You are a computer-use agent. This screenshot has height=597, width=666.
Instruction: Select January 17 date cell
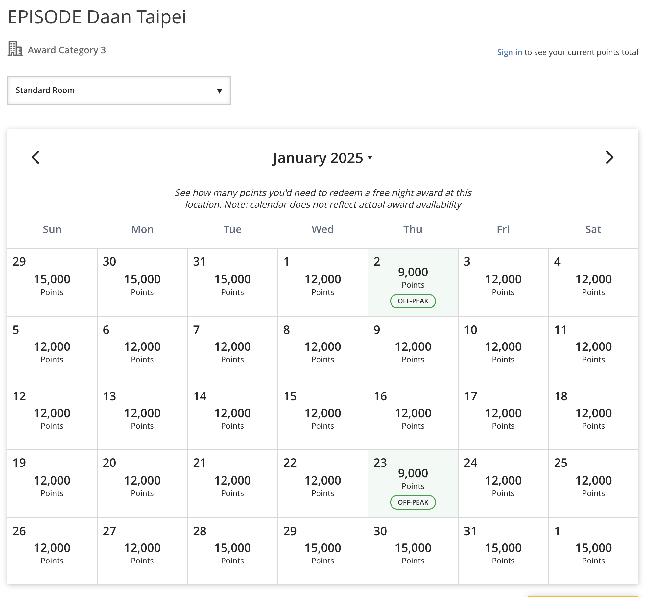pyautogui.click(x=503, y=416)
